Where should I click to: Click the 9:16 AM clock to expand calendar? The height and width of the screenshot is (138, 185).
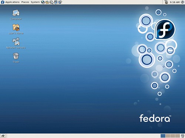175,2
